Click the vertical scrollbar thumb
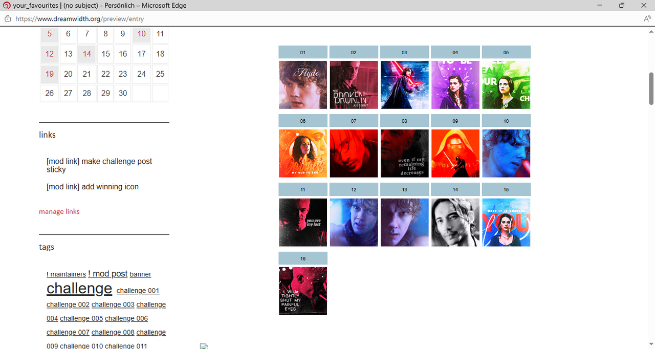This screenshot has height=349, width=655. click(x=651, y=88)
